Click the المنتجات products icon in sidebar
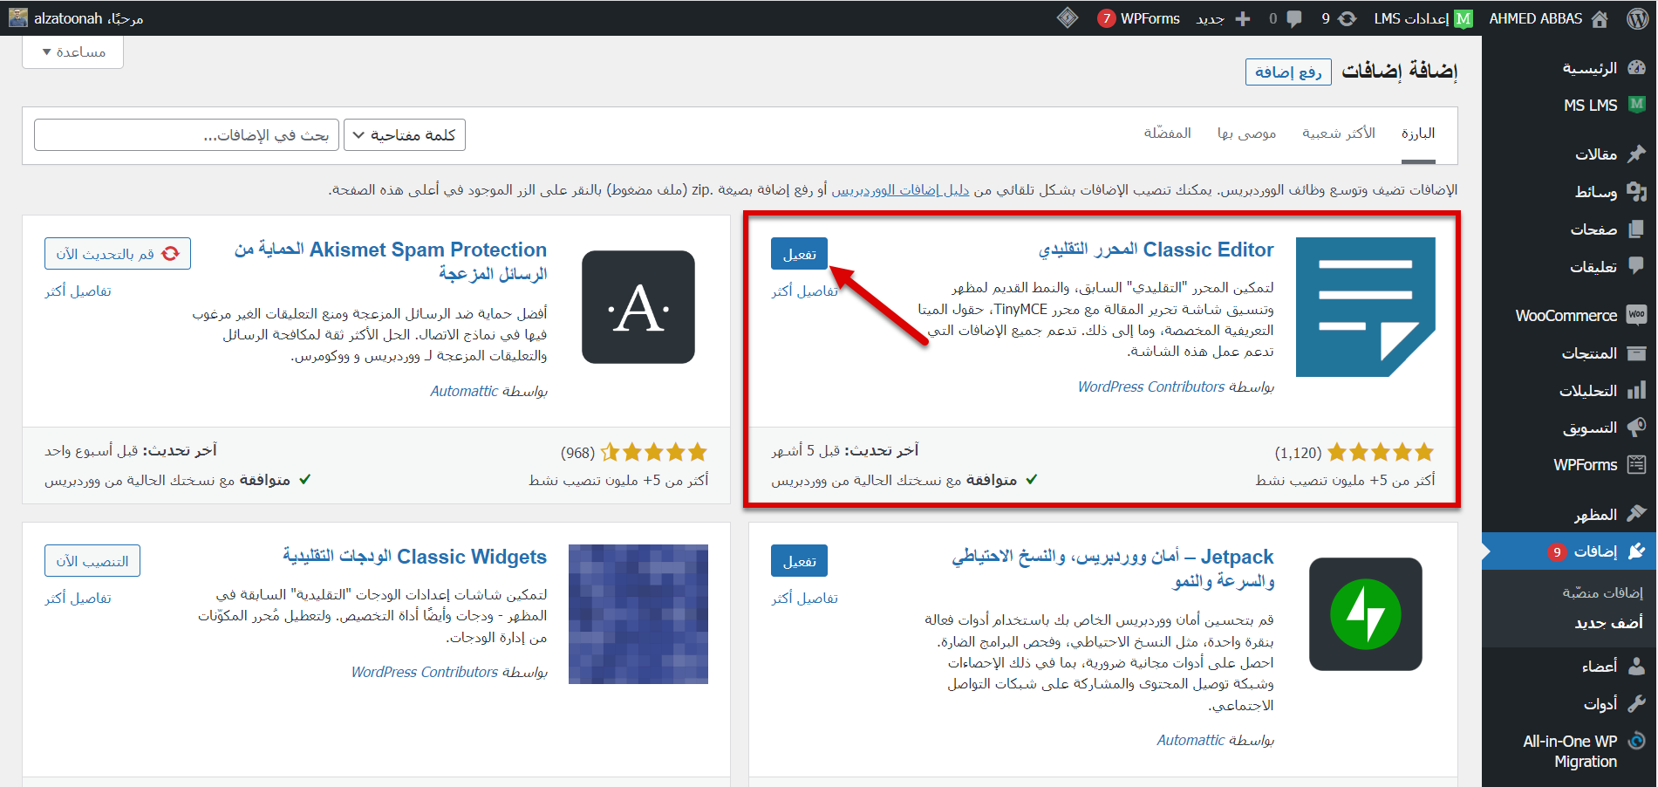Image resolution: width=1658 pixels, height=787 pixels. pyautogui.click(x=1636, y=352)
